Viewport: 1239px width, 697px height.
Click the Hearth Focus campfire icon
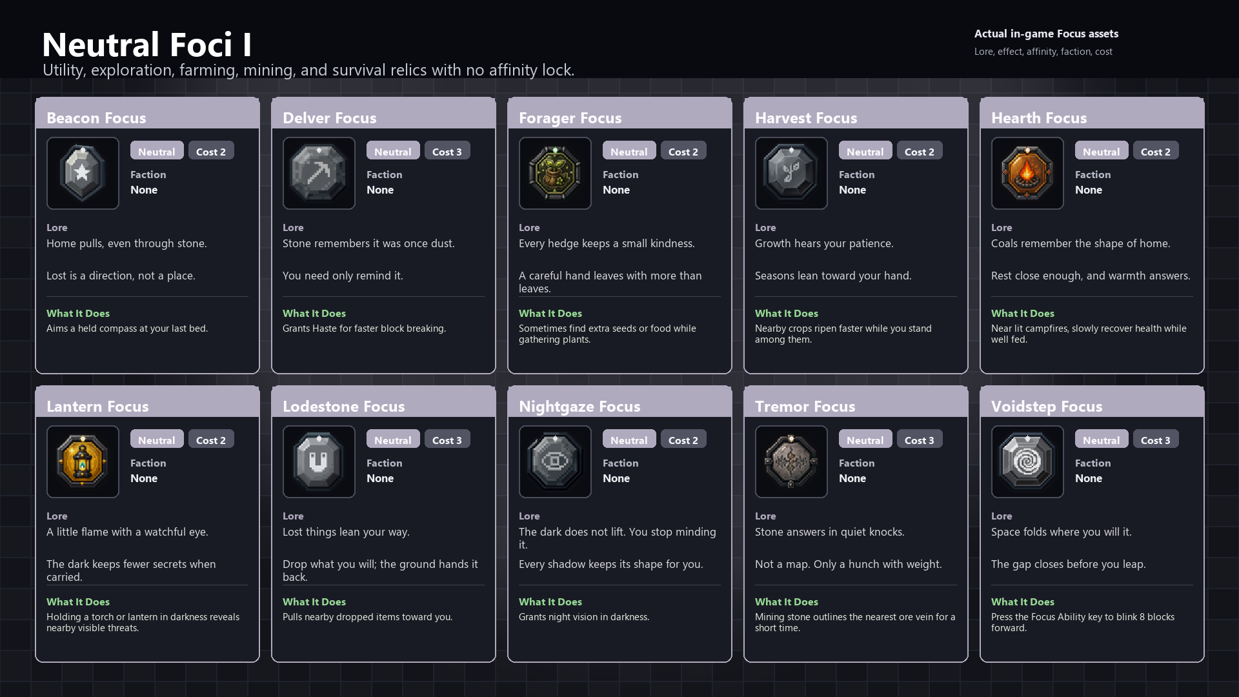tap(1027, 173)
